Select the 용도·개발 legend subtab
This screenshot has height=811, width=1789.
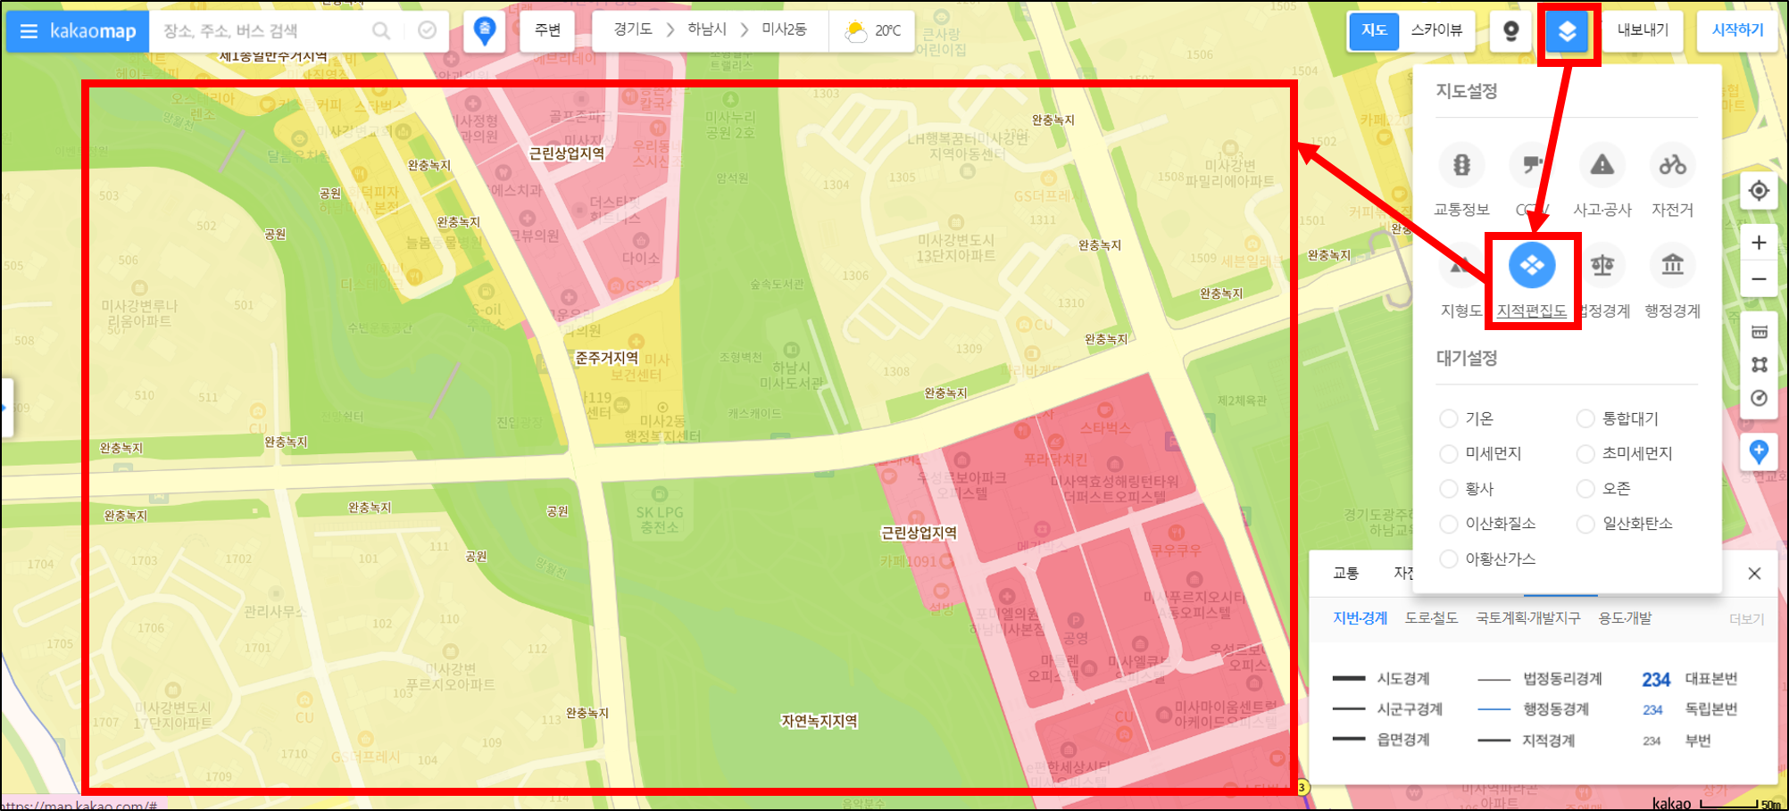click(x=1625, y=618)
